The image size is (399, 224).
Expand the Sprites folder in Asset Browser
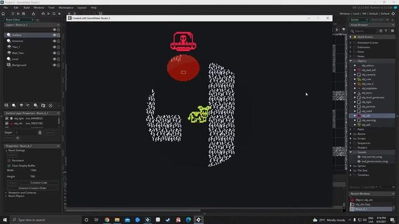point(351,166)
